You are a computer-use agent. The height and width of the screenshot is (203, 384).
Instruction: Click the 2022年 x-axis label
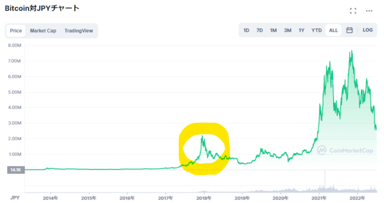(357, 198)
